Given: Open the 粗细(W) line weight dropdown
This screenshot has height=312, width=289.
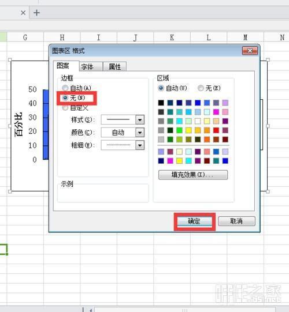Looking at the screenshot, I should [x=140, y=145].
